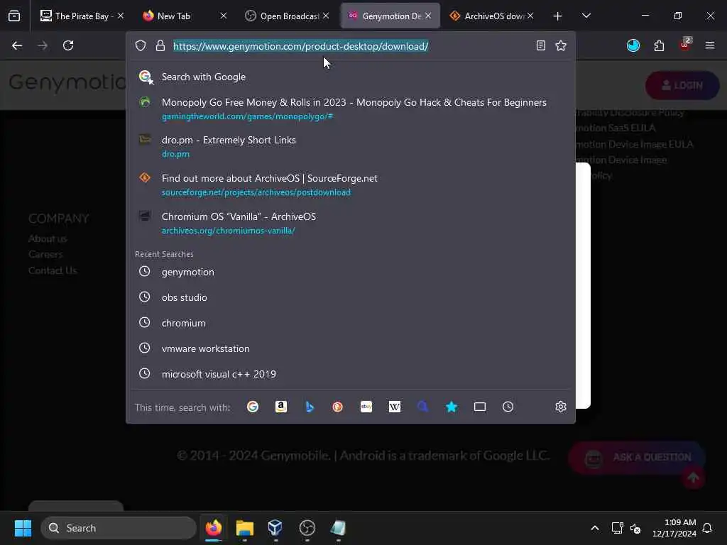Open File Explorer from taskbar
Viewport: 727px width, 545px height.
coord(245,528)
